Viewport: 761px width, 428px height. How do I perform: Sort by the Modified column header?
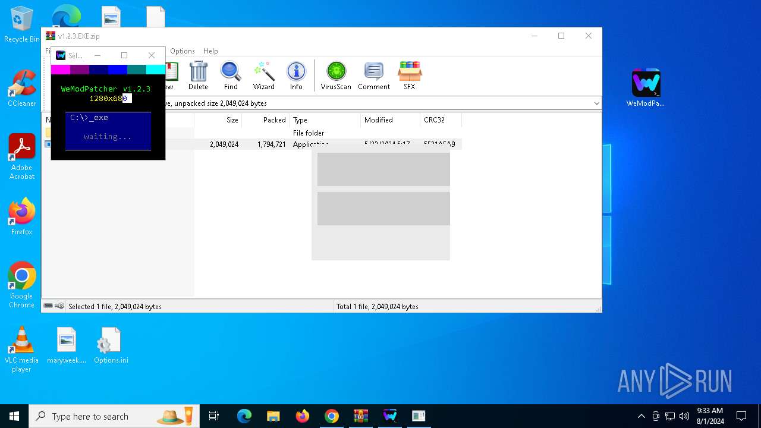coord(390,120)
